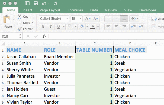Click the Undo arrow icon

(44, 4)
